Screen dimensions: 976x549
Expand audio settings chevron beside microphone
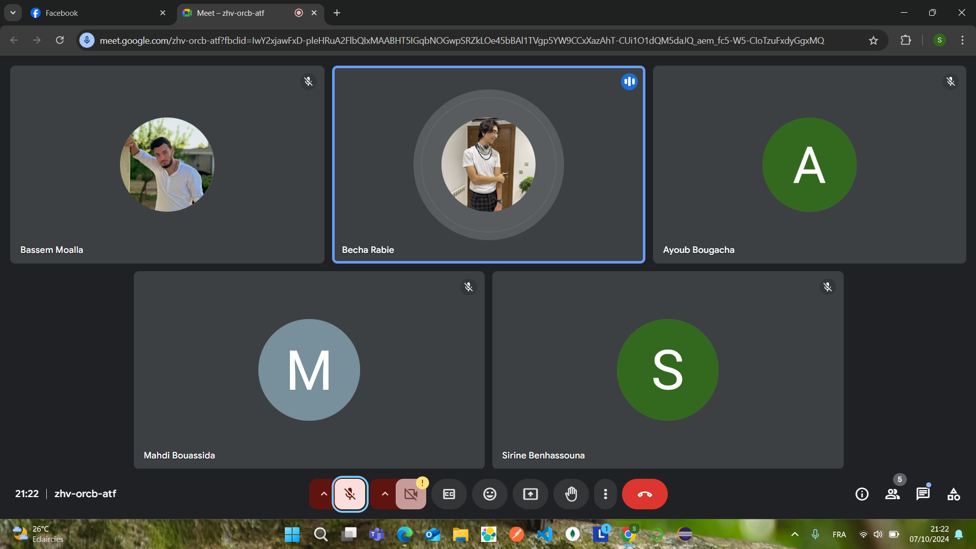click(x=323, y=494)
